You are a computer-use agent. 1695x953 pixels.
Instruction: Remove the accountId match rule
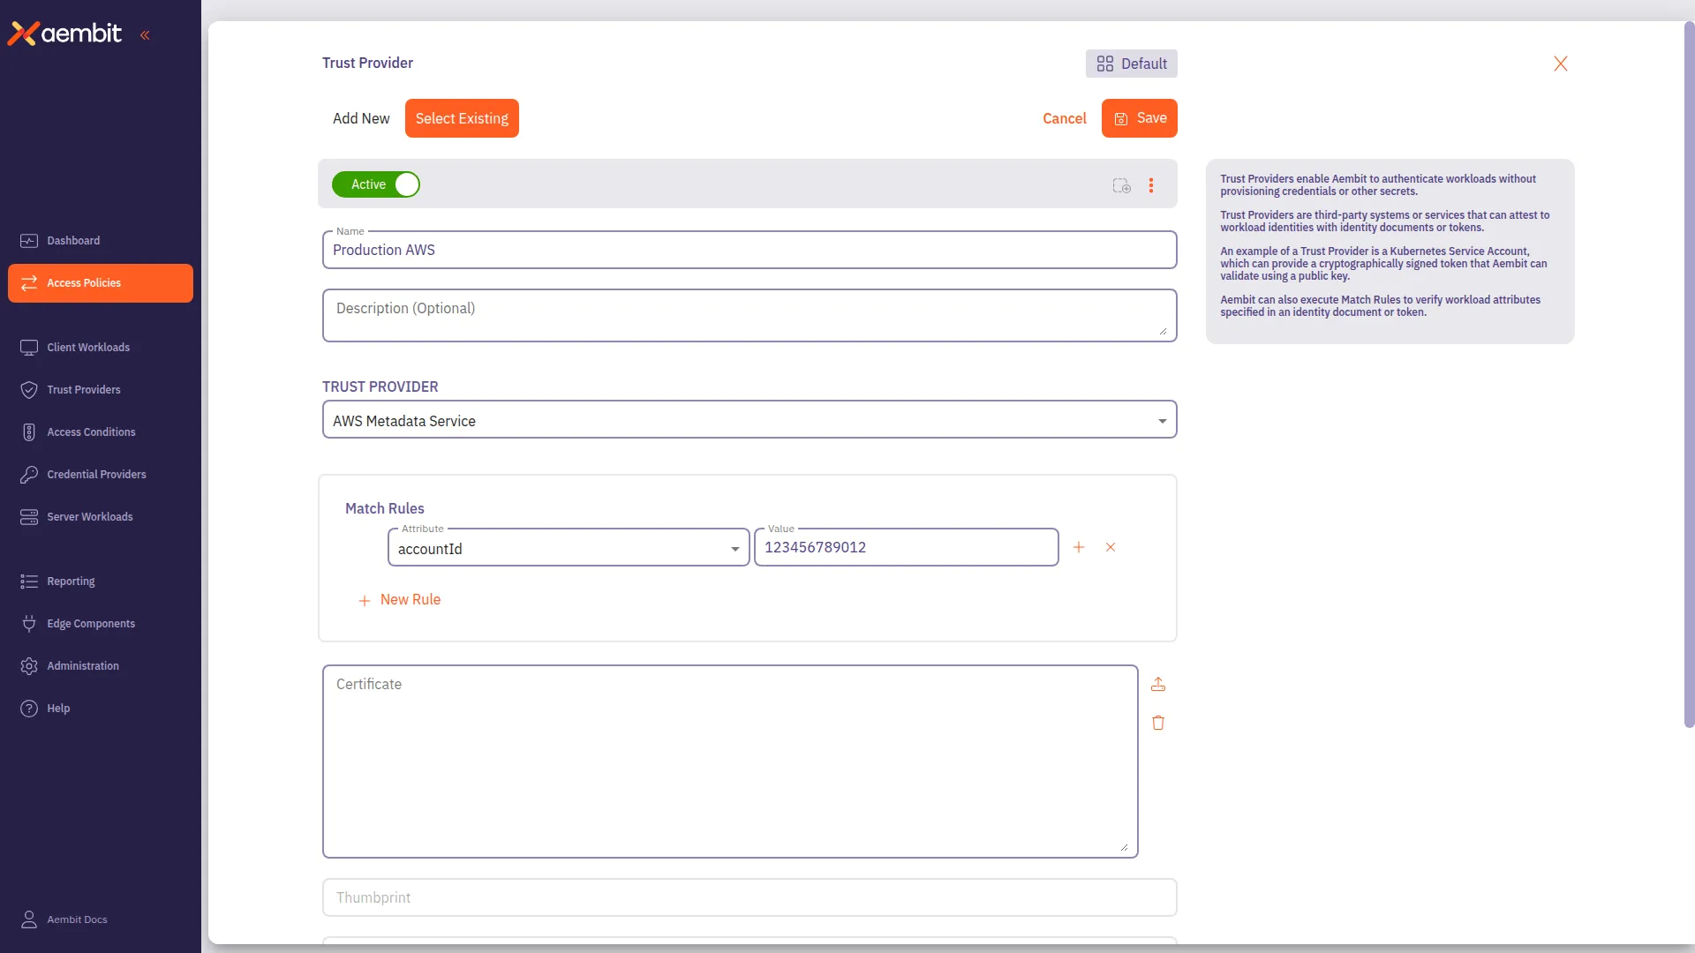[1111, 547]
